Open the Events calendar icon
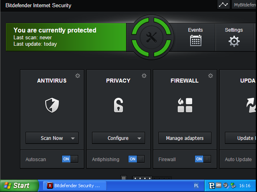 point(195,40)
